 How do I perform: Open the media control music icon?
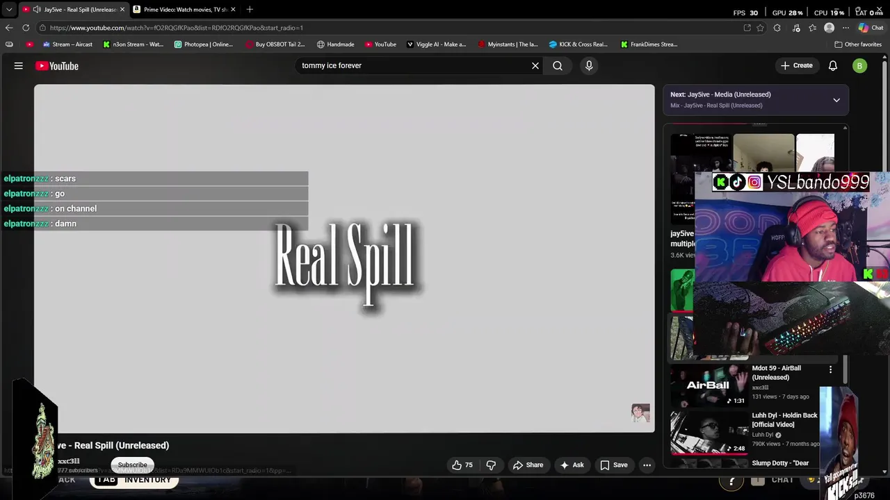(x=795, y=28)
